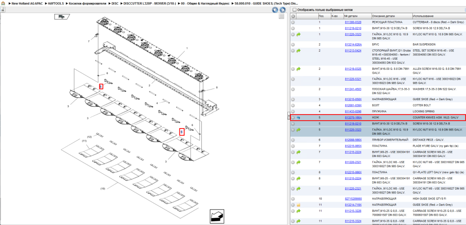
Task: Select 'LOCKING SPRING' usage cell
Action: coord(424,111)
